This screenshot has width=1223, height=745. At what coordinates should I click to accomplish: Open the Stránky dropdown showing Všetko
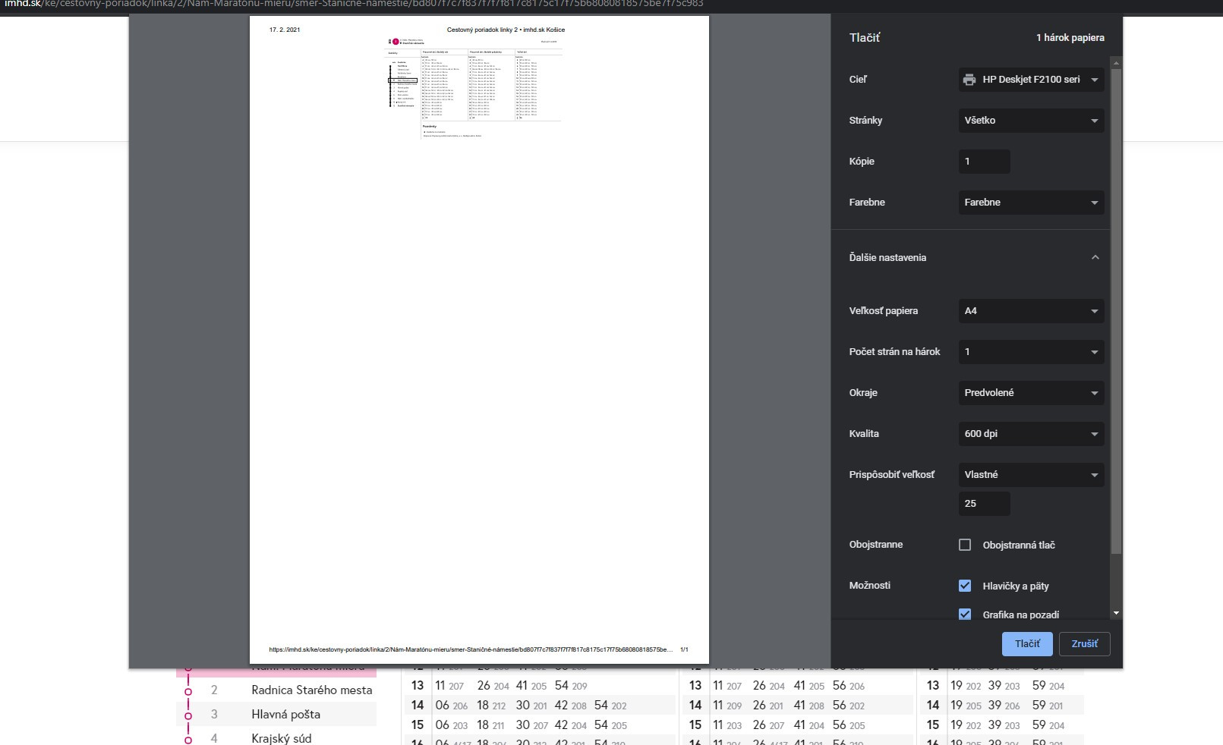(1031, 121)
